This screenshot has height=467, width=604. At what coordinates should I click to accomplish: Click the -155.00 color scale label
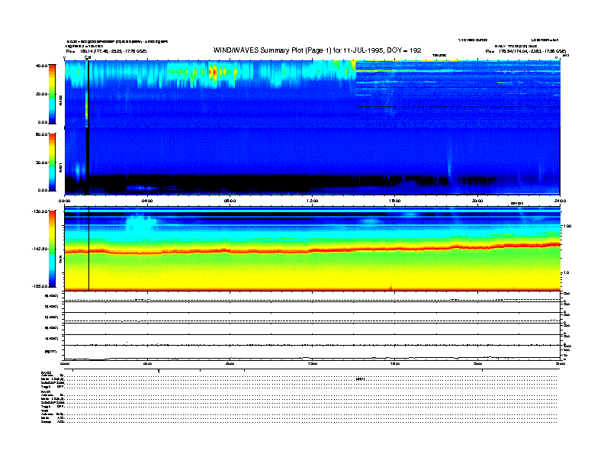(40, 286)
